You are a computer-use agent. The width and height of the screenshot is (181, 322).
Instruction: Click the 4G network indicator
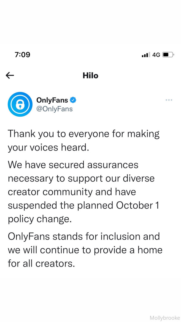(x=156, y=55)
